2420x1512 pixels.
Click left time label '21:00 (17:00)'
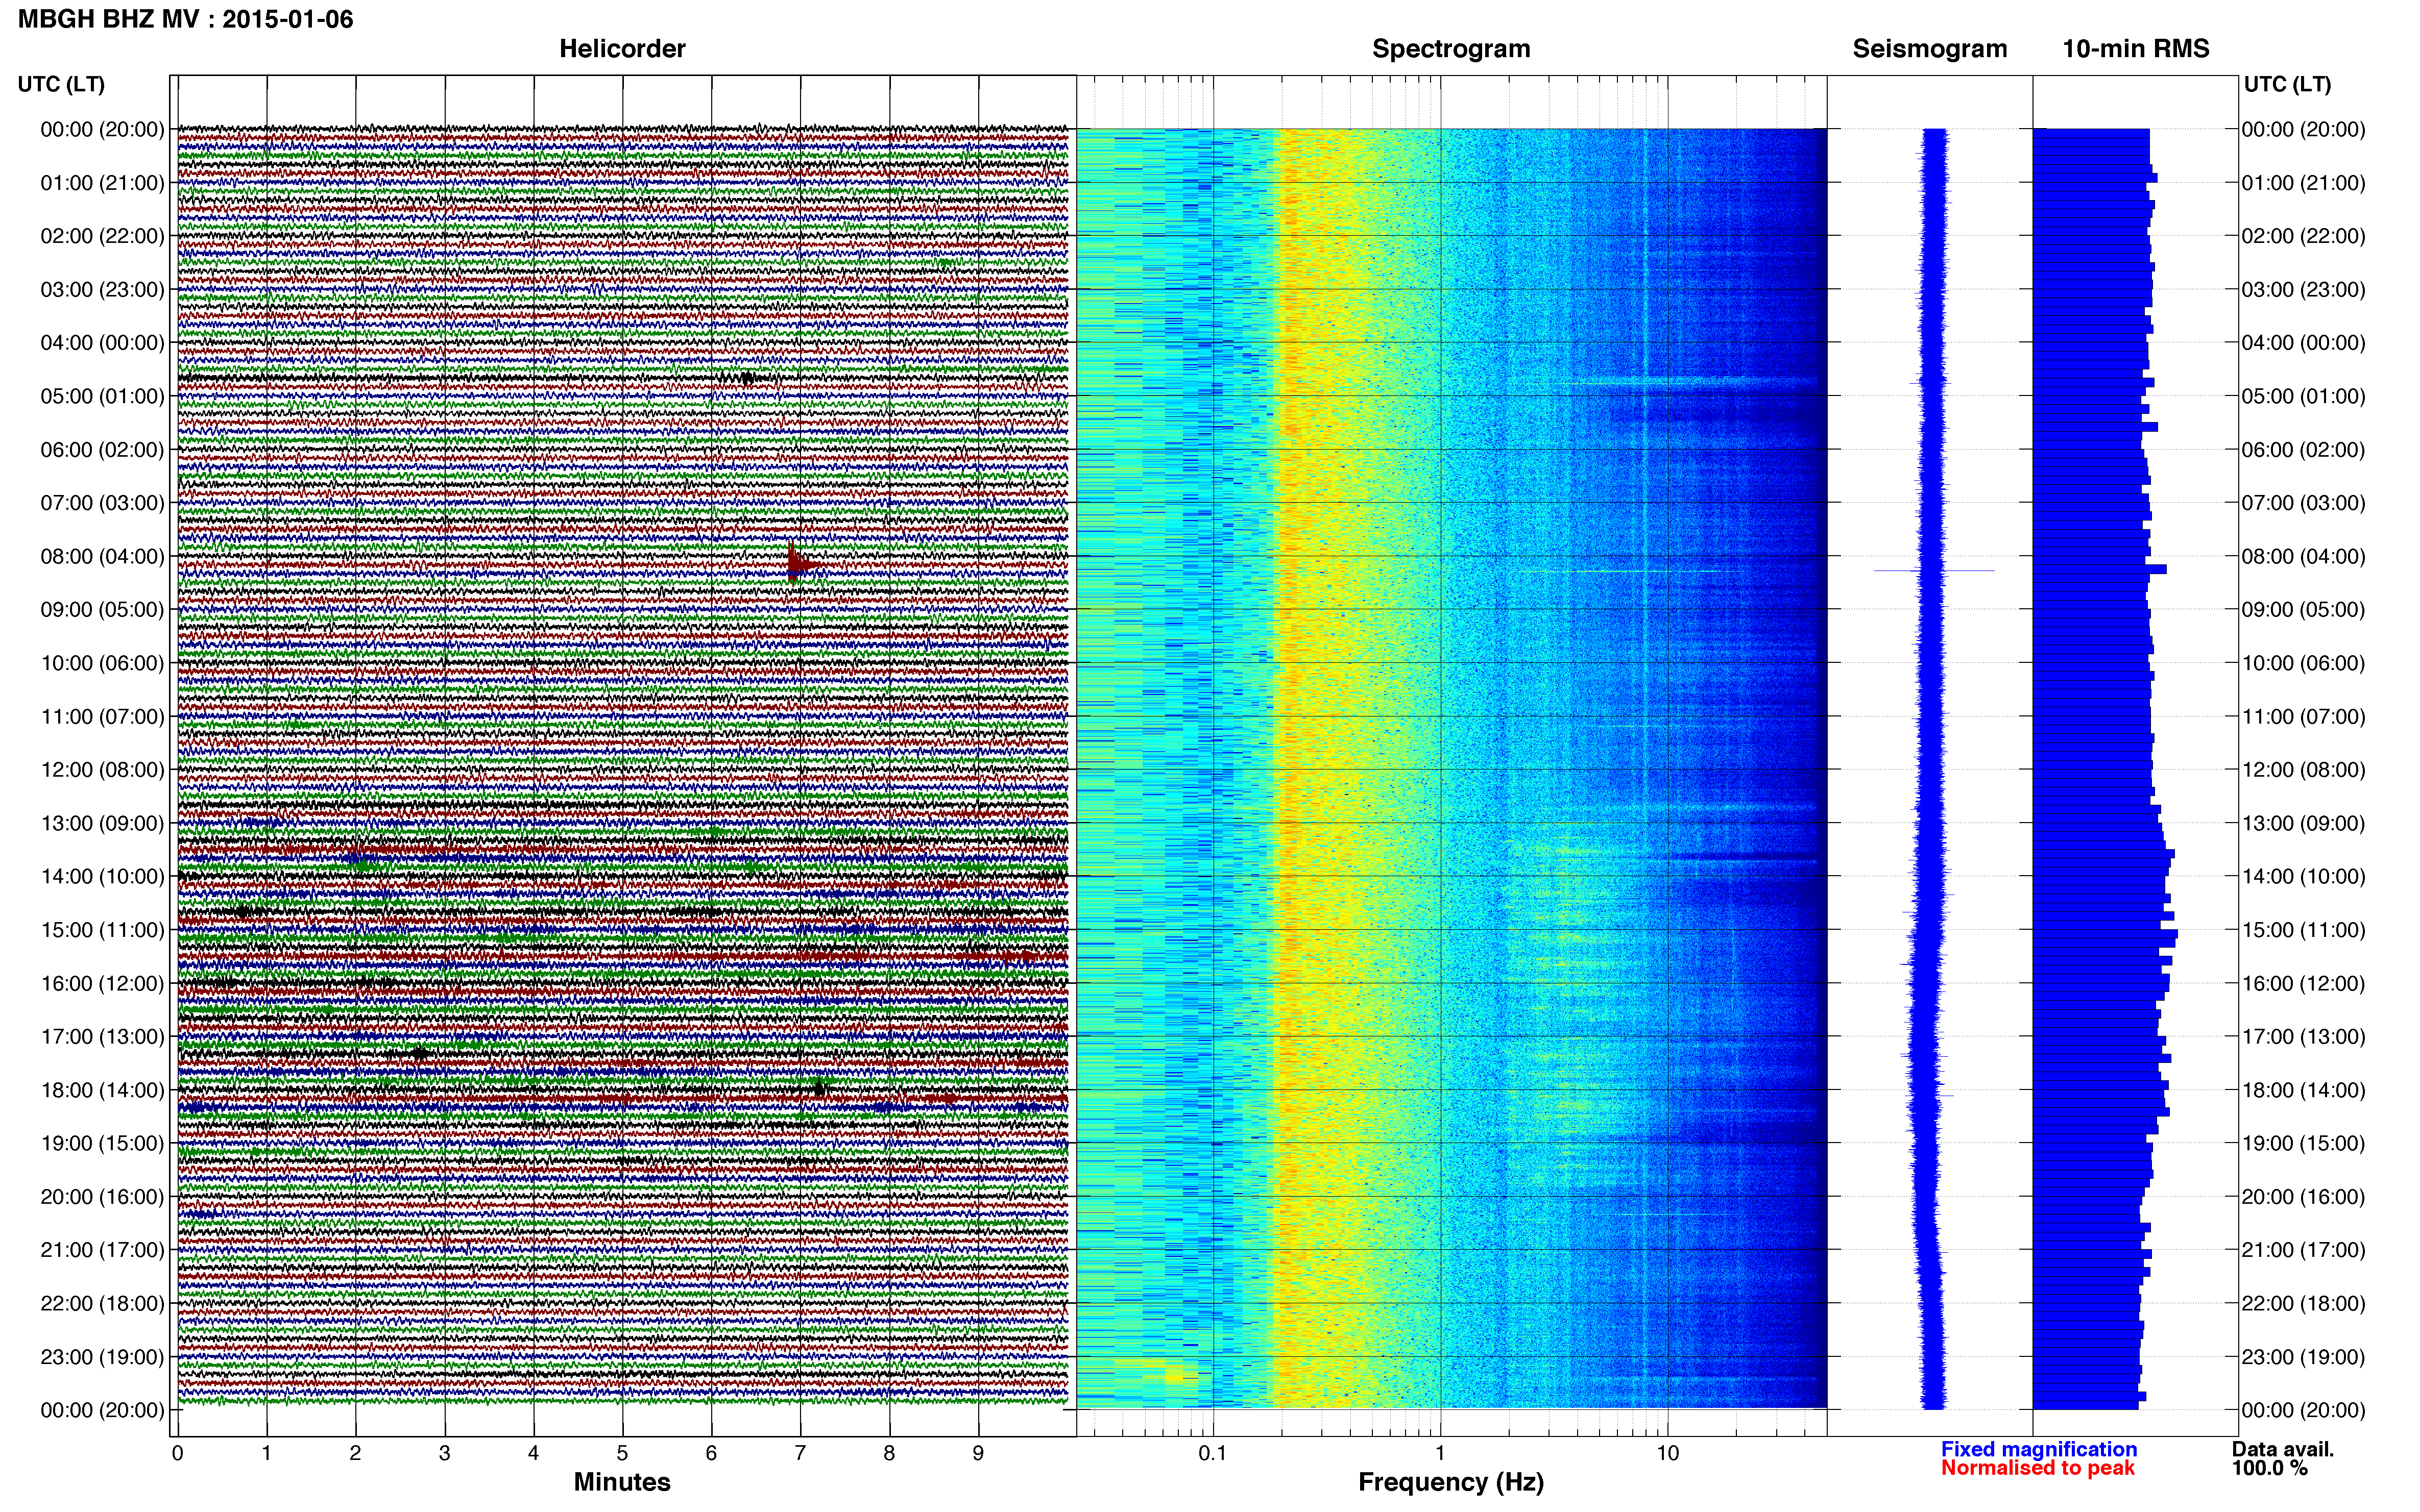[102, 1250]
